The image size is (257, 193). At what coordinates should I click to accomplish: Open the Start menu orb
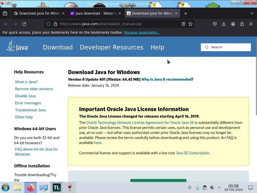6,187
